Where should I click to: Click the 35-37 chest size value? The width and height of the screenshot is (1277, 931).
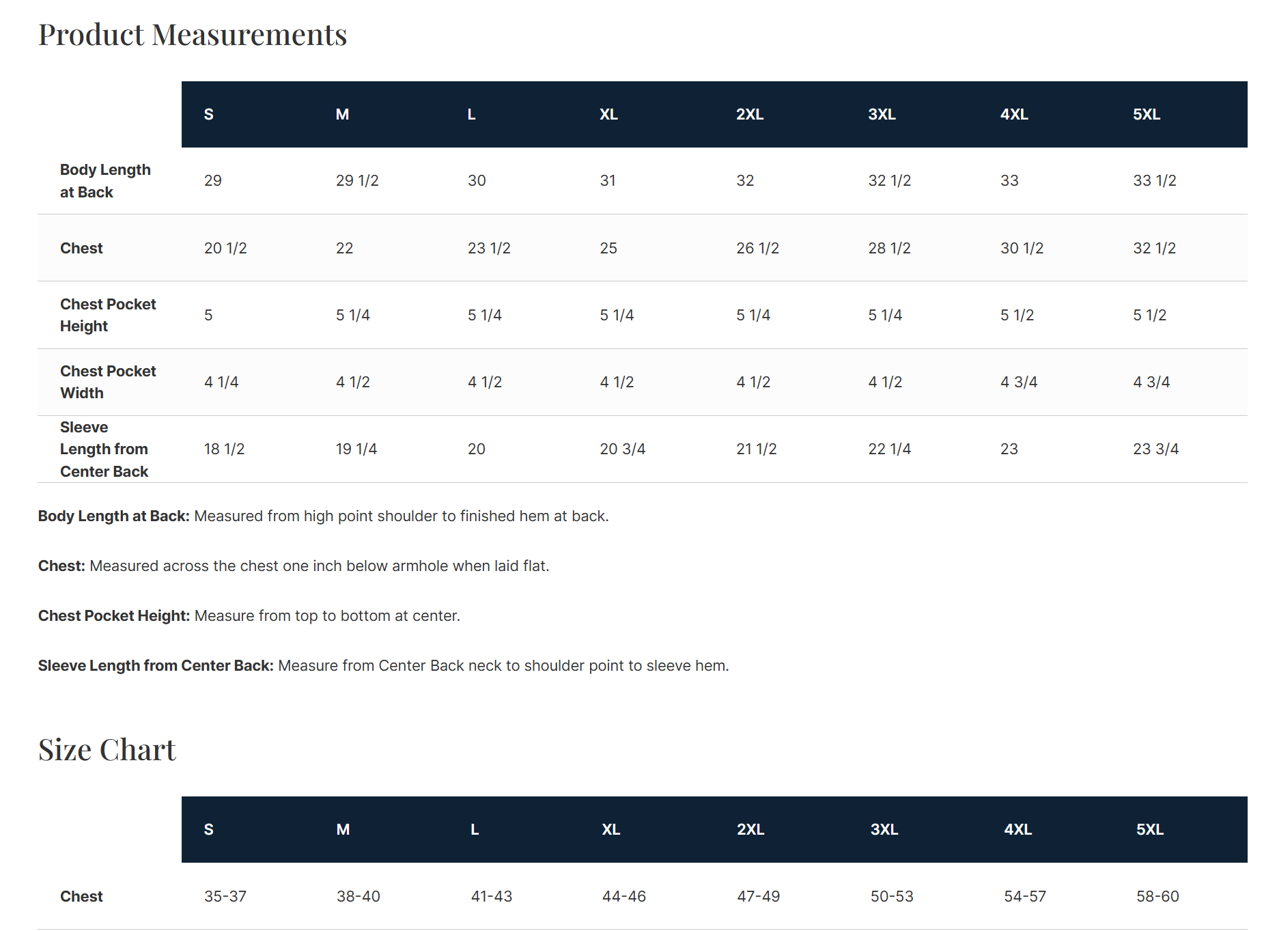coord(225,897)
